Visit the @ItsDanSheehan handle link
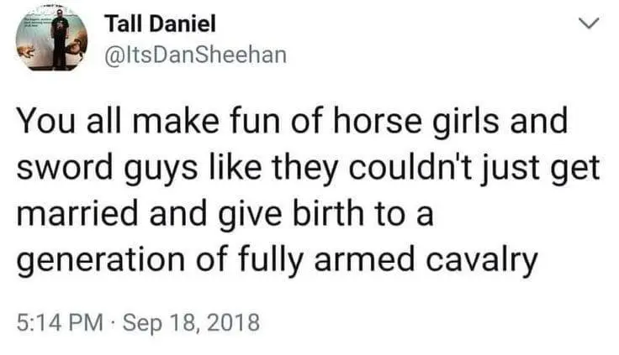 pos(194,55)
